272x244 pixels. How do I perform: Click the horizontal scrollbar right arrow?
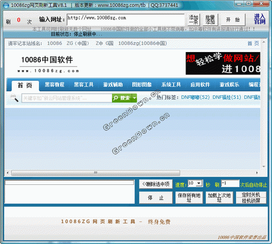click(257, 172)
